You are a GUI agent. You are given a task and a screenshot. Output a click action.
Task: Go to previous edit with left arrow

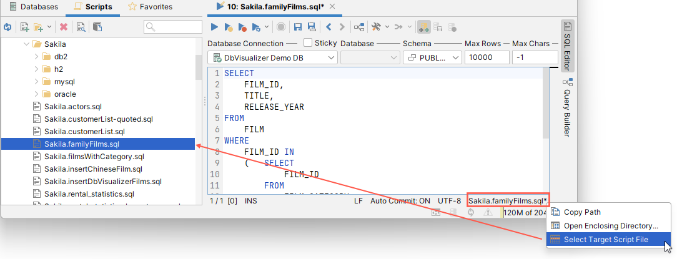(329, 27)
